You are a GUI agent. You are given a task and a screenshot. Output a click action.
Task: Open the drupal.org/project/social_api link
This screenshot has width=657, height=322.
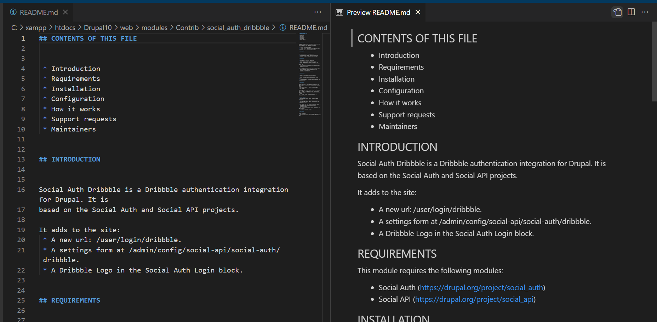(x=474, y=299)
